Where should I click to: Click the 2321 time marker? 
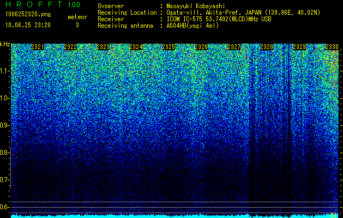pos(38,47)
